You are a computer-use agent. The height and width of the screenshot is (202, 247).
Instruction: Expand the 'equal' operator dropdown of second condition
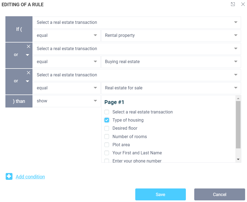[x=67, y=62]
